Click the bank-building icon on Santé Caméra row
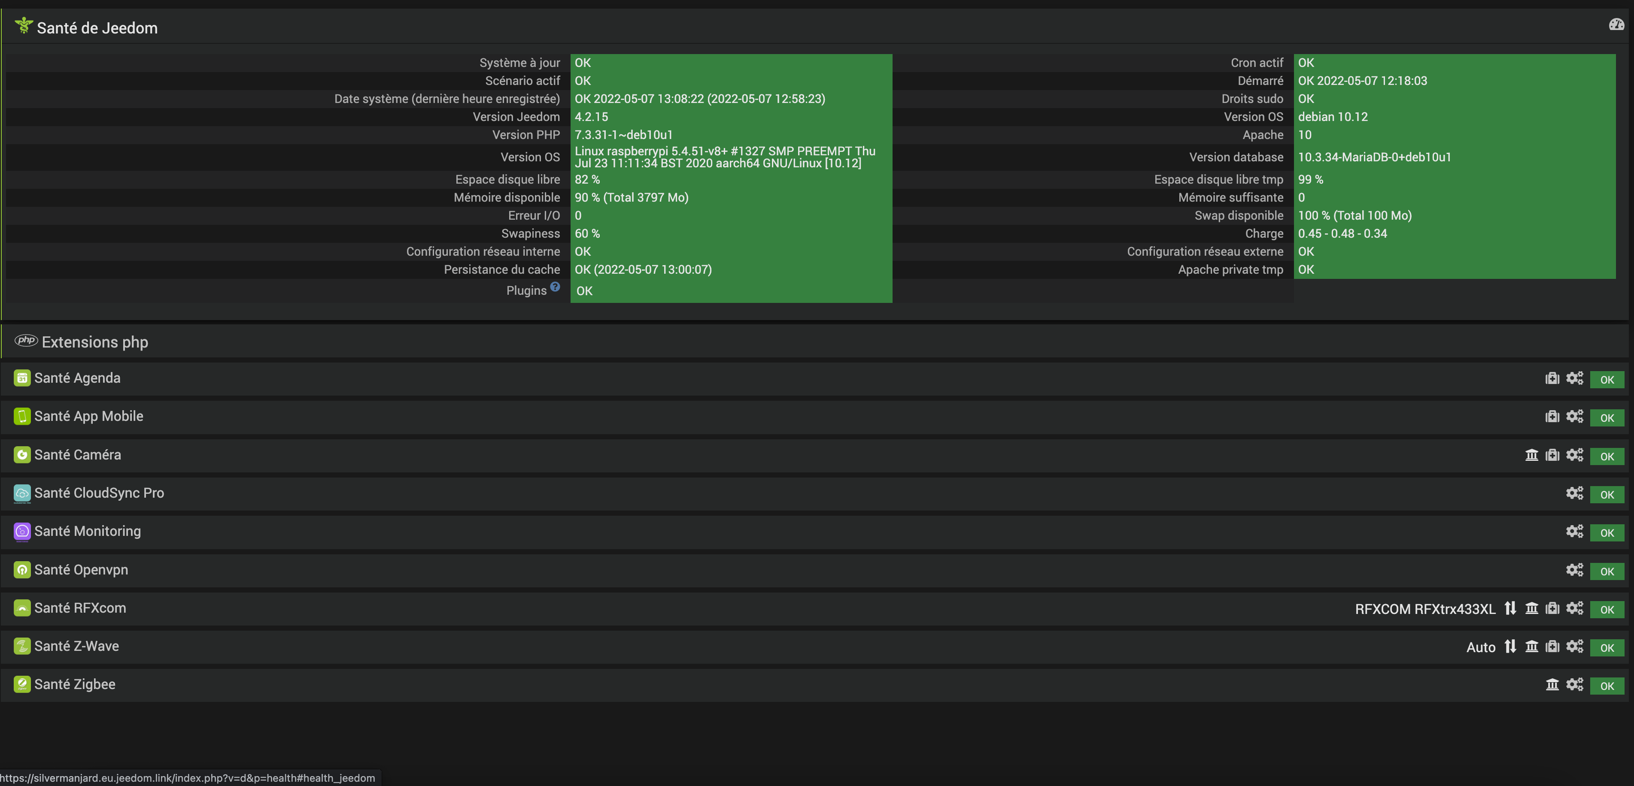This screenshot has width=1634, height=786. coord(1532,455)
